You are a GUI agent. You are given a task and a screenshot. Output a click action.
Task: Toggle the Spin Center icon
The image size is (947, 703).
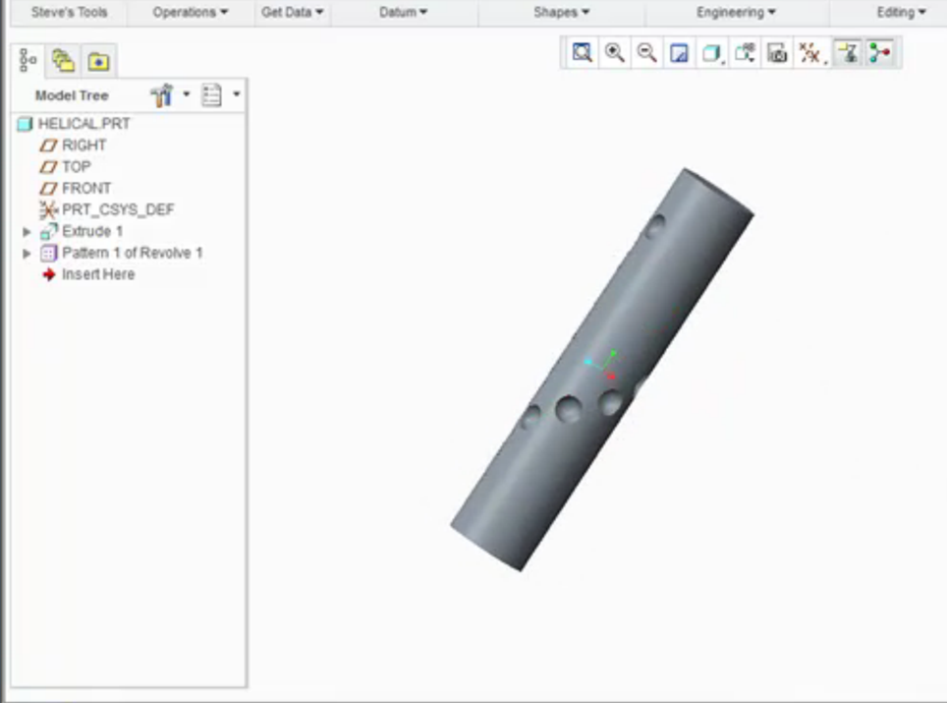point(880,53)
